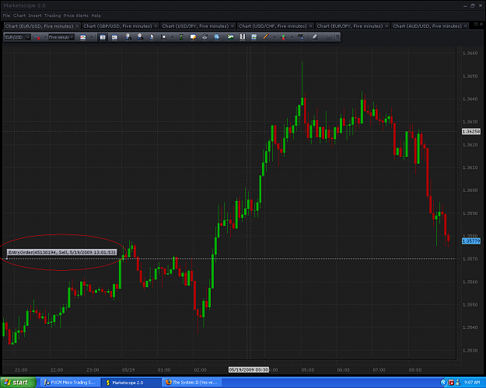Click the green hourglass toolbar icon
This screenshot has width=486, height=388.
click(x=181, y=37)
